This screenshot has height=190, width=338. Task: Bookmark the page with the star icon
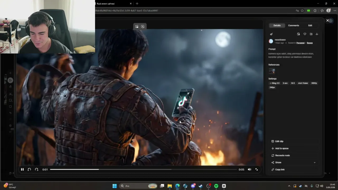point(302,11)
